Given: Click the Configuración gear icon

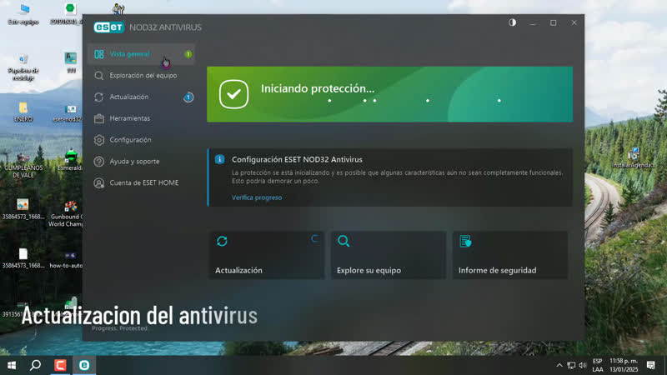Looking at the screenshot, I should coord(99,140).
